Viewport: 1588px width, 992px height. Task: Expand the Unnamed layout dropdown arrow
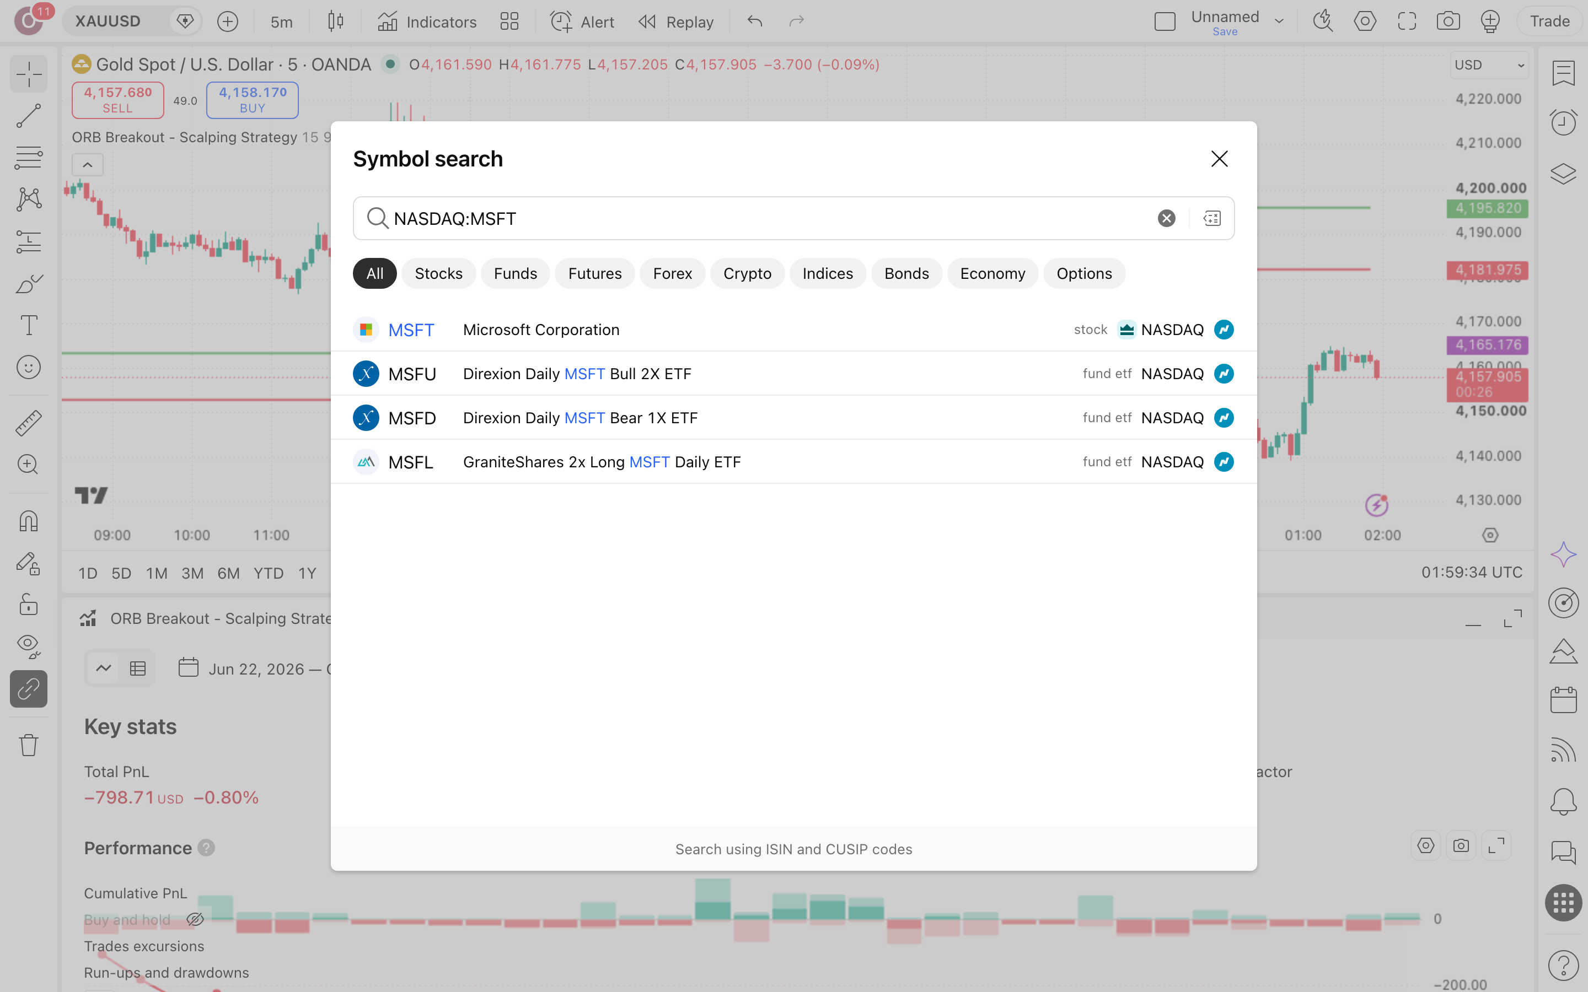[x=1279, y=21]
